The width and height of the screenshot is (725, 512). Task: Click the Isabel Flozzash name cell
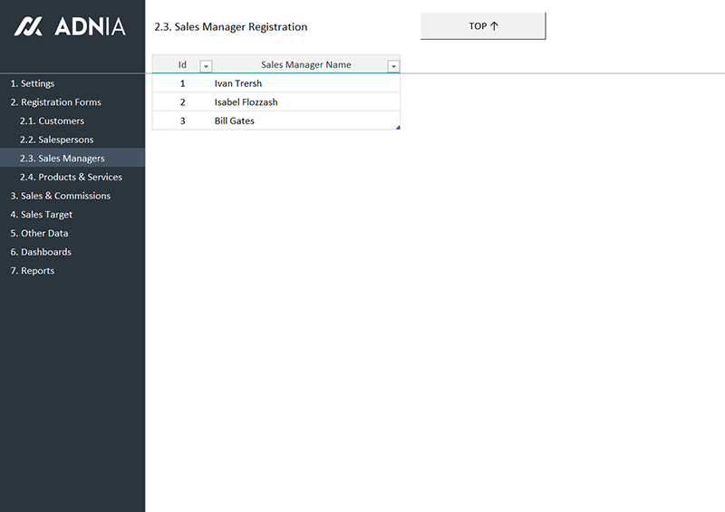tap(246, 102)
